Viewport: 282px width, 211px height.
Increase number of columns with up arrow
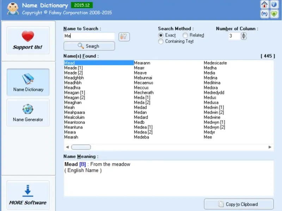point(244,34)
